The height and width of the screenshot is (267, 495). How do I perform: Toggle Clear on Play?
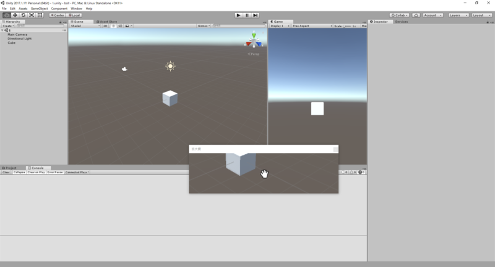coord(37,172)
